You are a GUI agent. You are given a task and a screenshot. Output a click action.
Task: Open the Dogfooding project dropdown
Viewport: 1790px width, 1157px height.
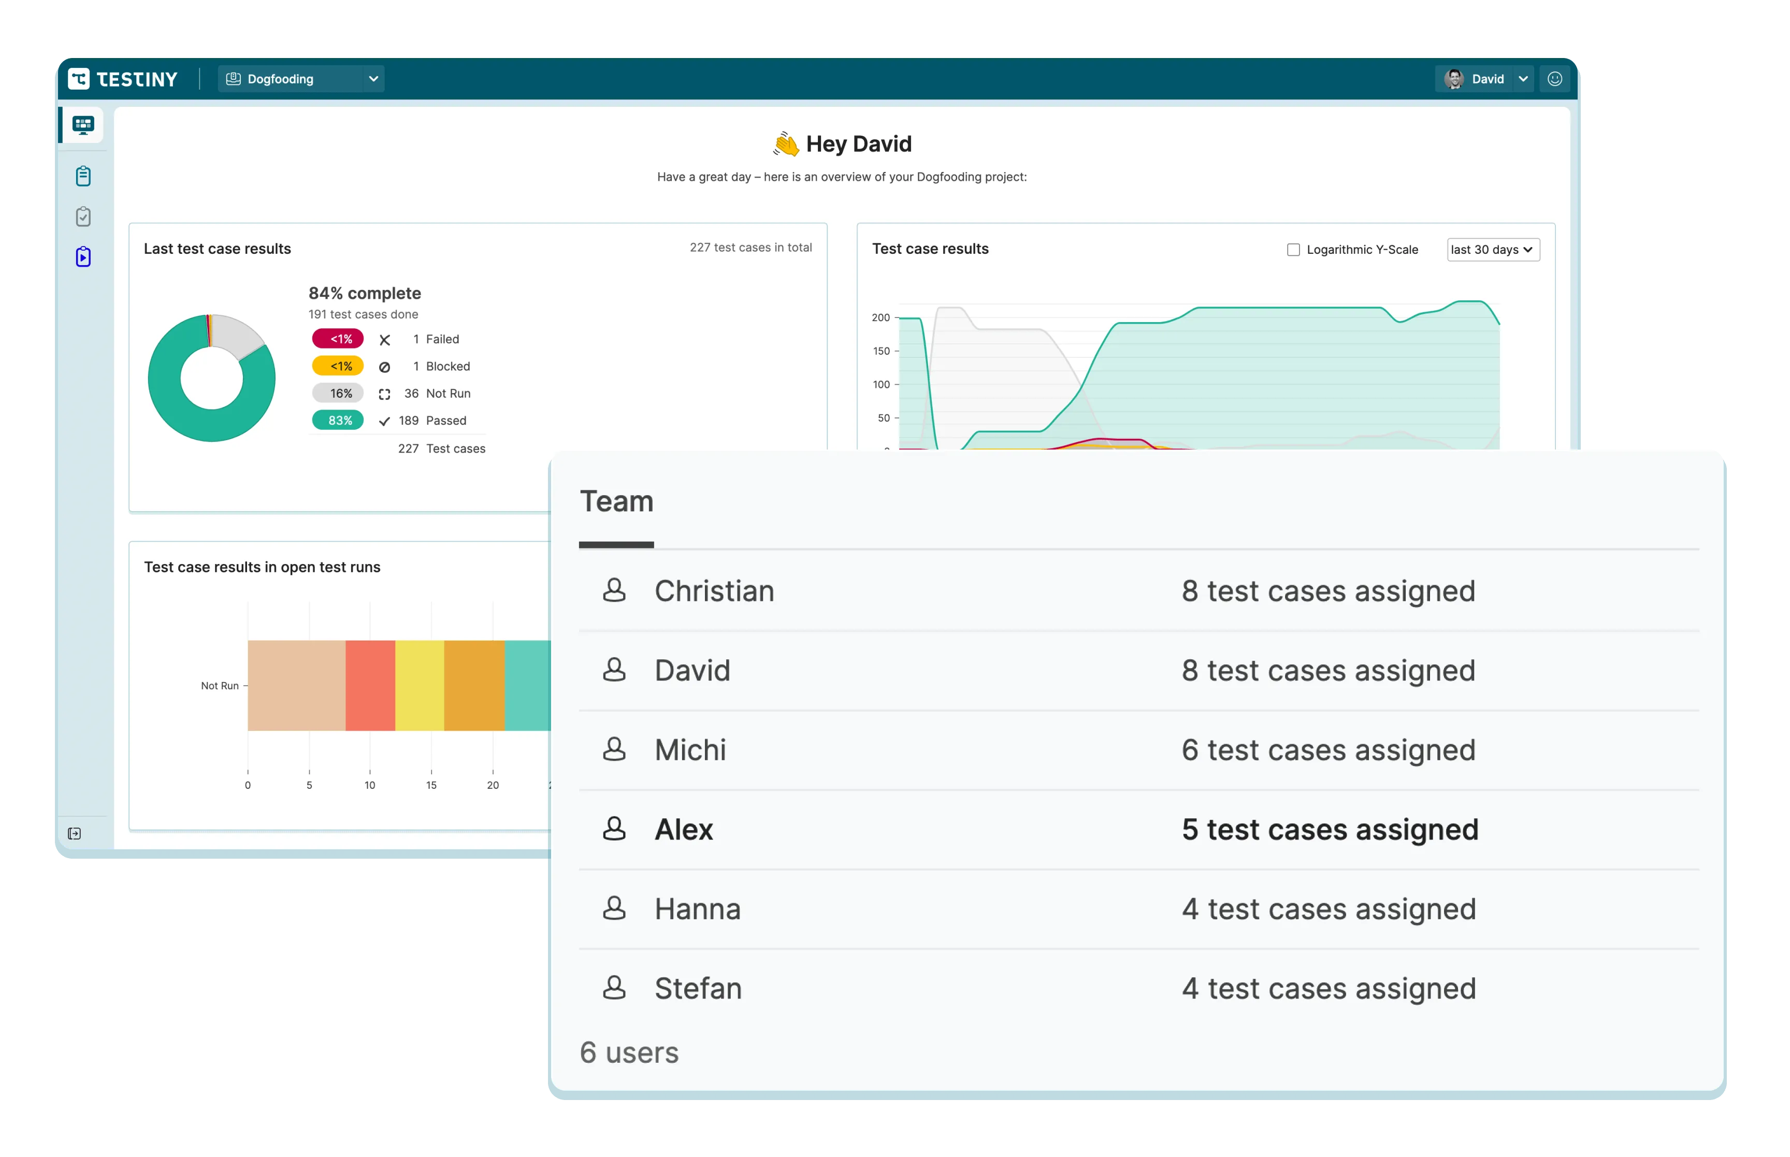point(301,79)
